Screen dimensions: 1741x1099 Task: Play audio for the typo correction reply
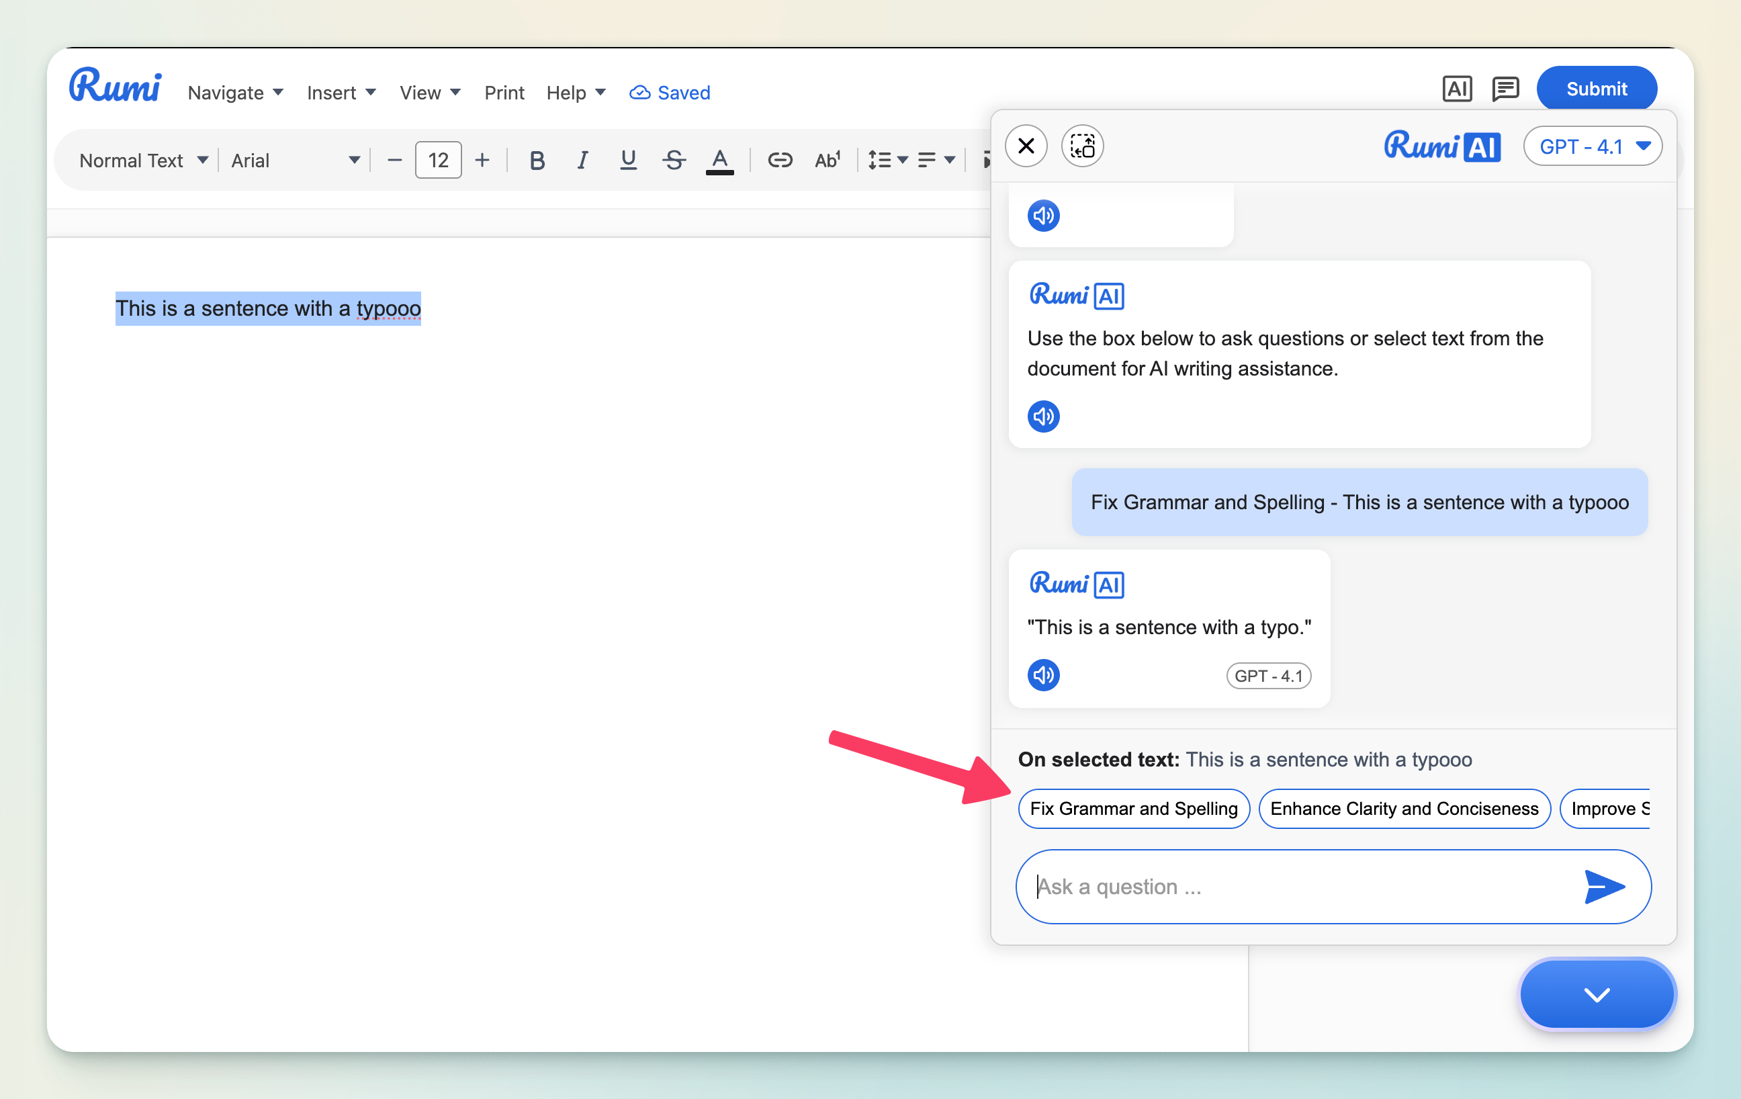pos(1042,674)
